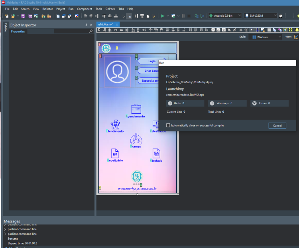Pin the Object Inspector panel
Viewport: 299px width, 248px height.
tap(86, 25)
